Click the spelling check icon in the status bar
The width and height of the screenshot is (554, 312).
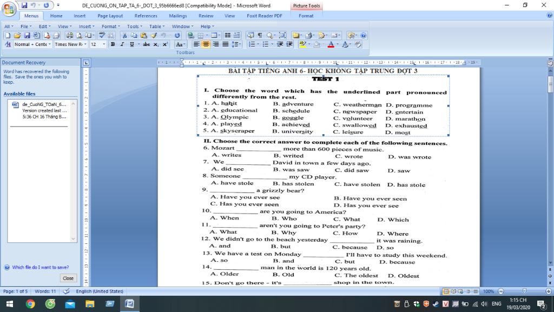(x=66, y=291)
